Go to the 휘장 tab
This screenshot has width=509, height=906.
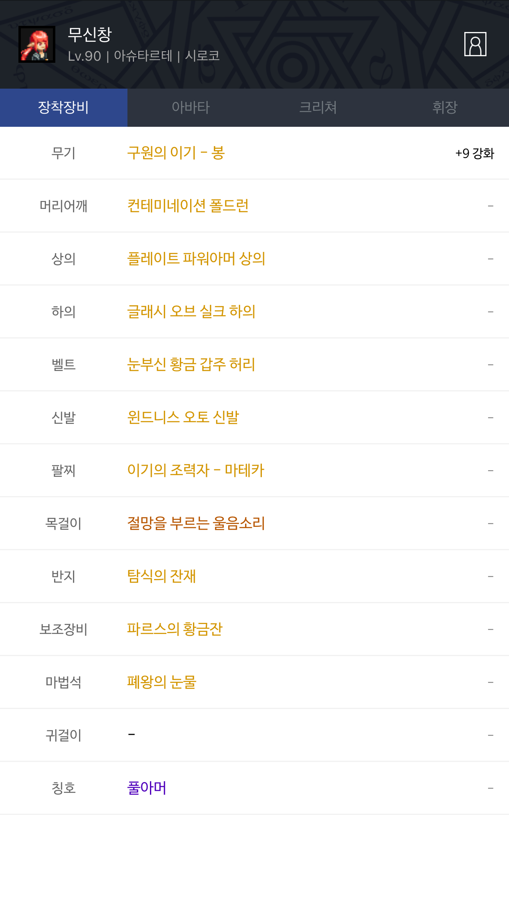point(445,108)
